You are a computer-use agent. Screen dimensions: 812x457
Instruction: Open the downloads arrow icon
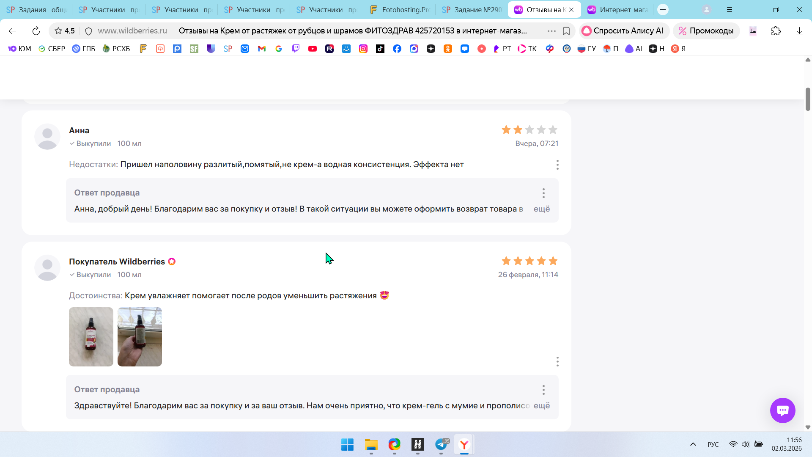click(799, 31)
